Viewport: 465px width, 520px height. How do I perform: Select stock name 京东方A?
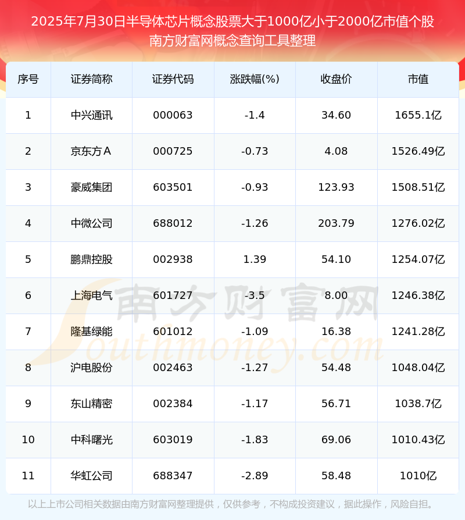[91, 151]
